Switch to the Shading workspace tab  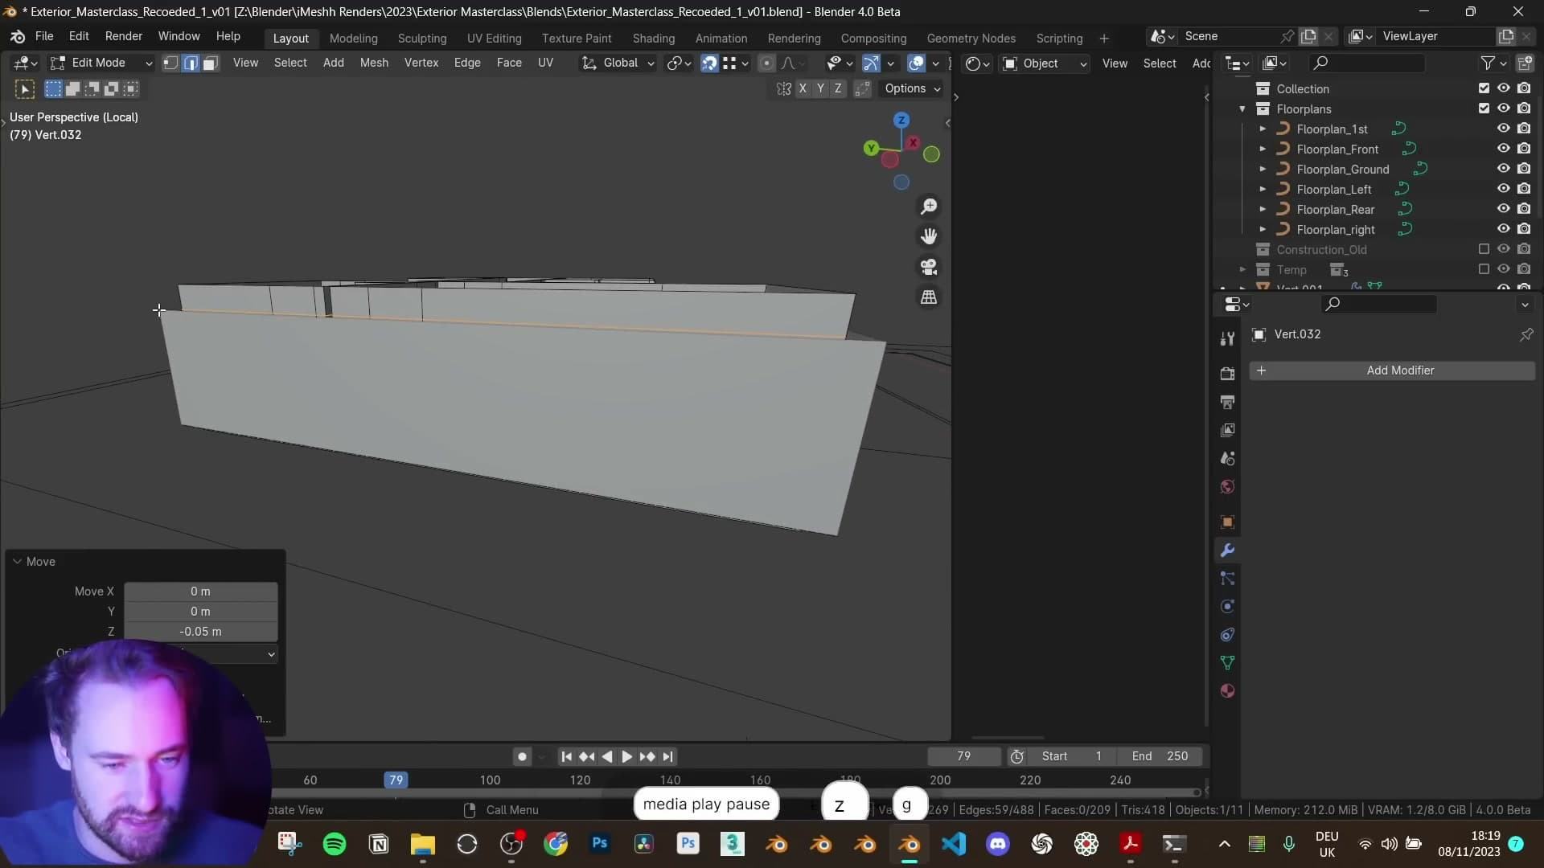tap(654, 39)
